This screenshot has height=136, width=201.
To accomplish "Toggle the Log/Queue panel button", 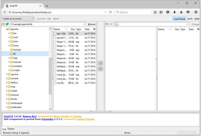I will tap(179, 19).
